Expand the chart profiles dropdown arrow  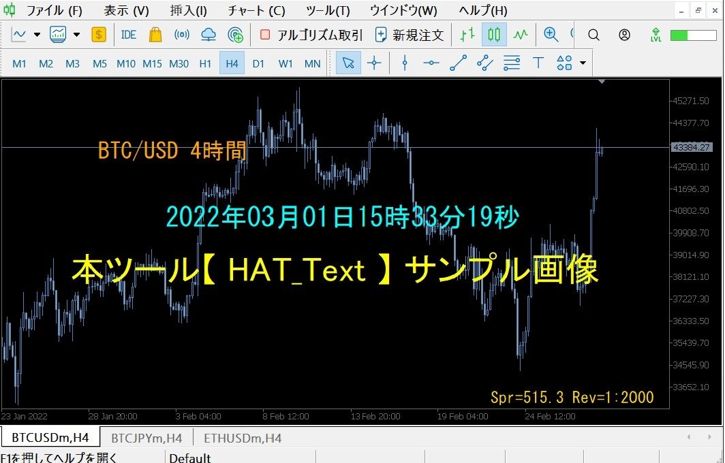75,34
